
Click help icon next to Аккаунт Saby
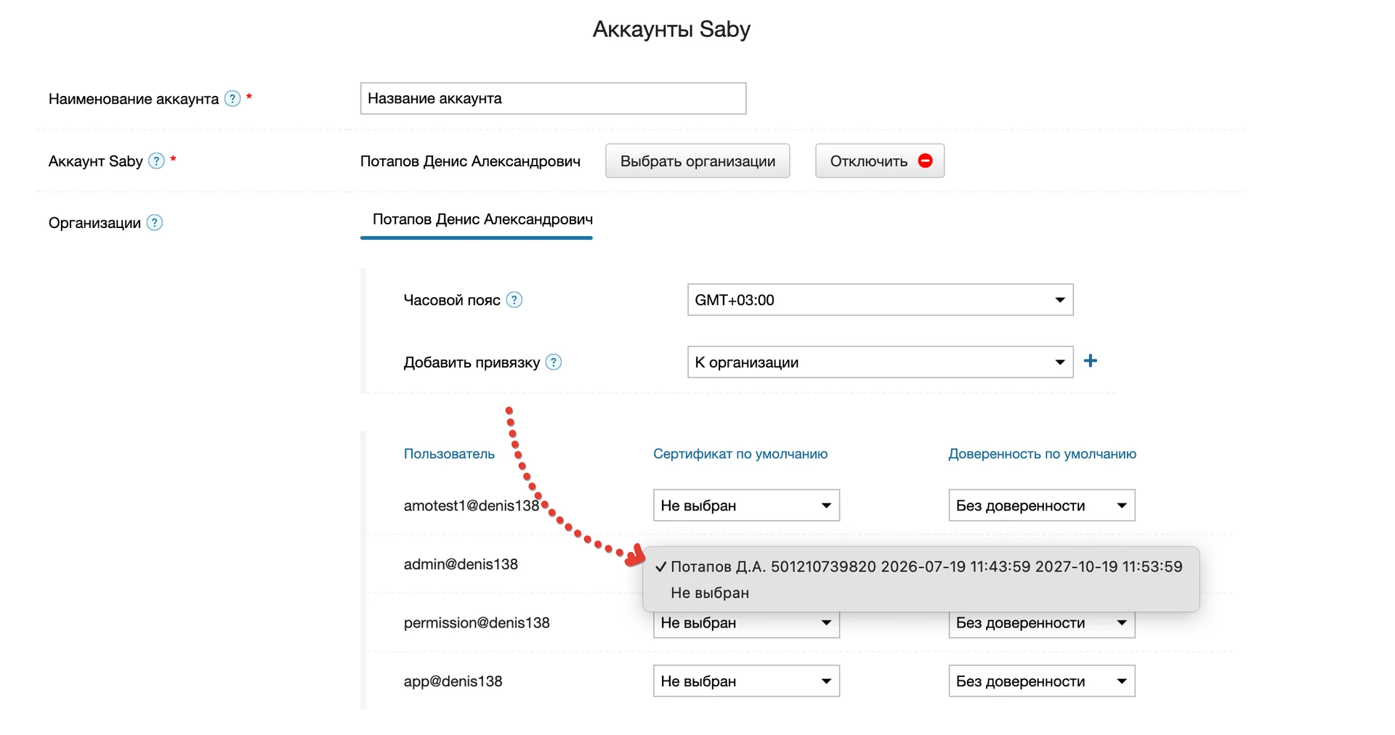click(x=156, y=161)
